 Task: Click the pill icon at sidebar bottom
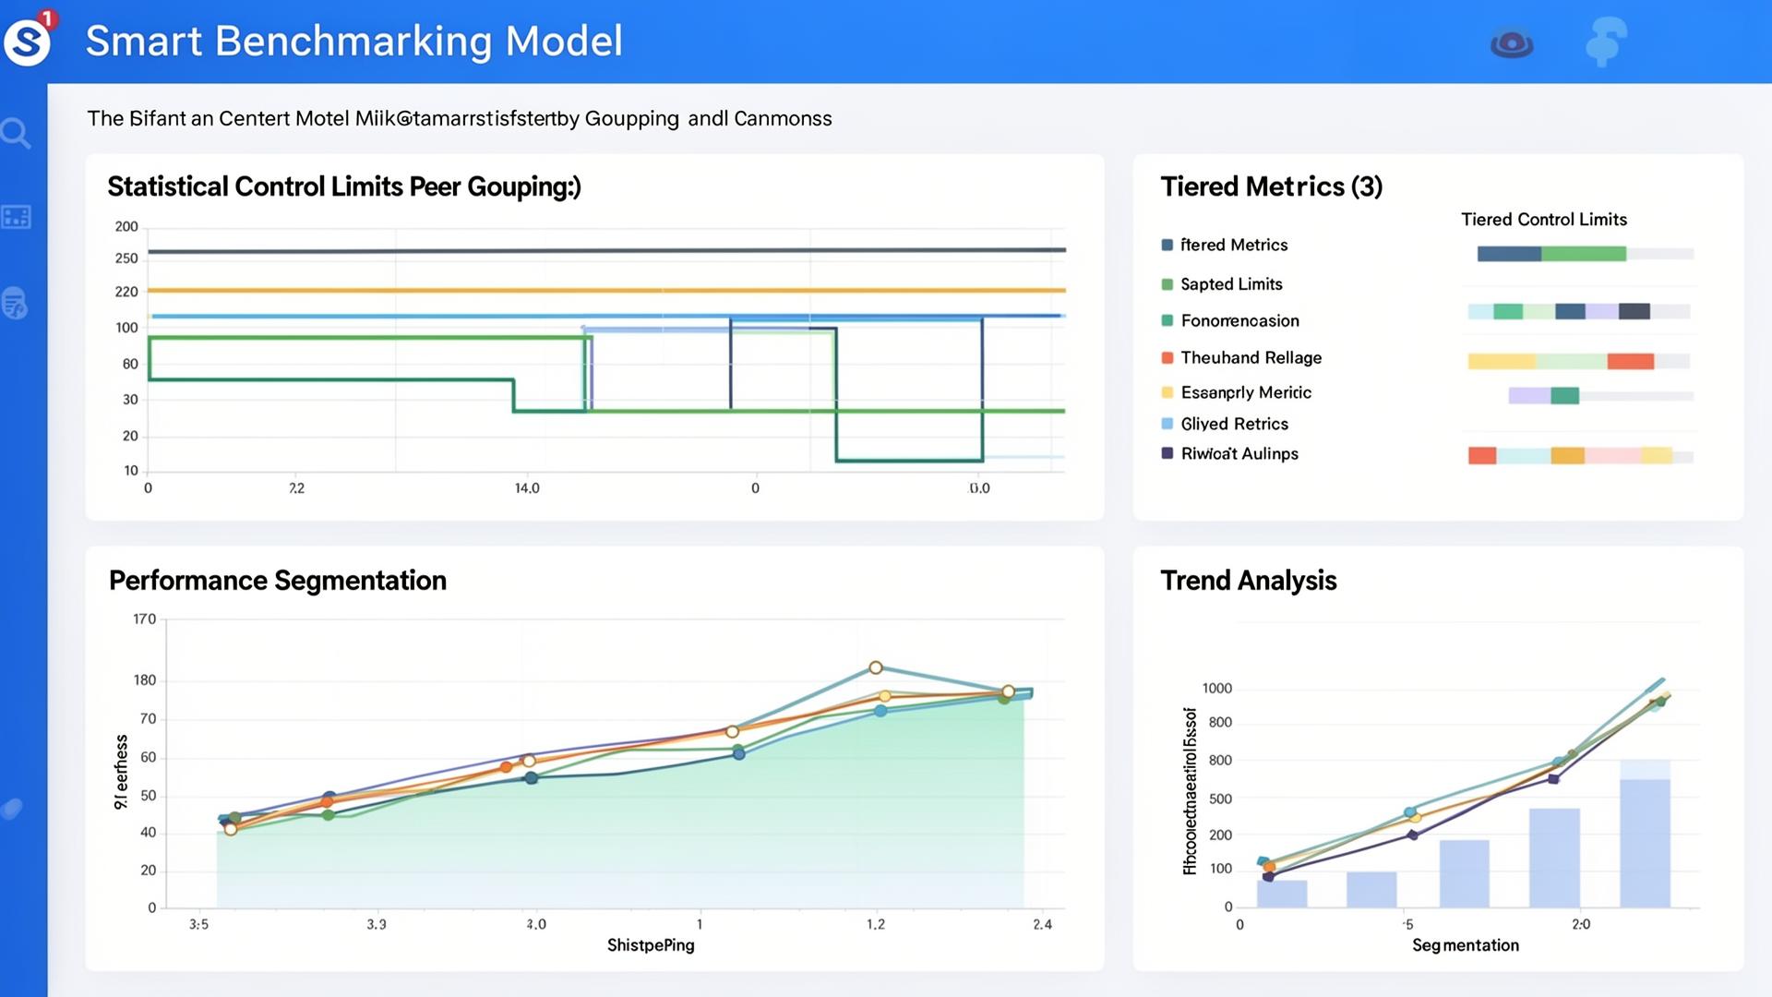[x=12, y=810]
